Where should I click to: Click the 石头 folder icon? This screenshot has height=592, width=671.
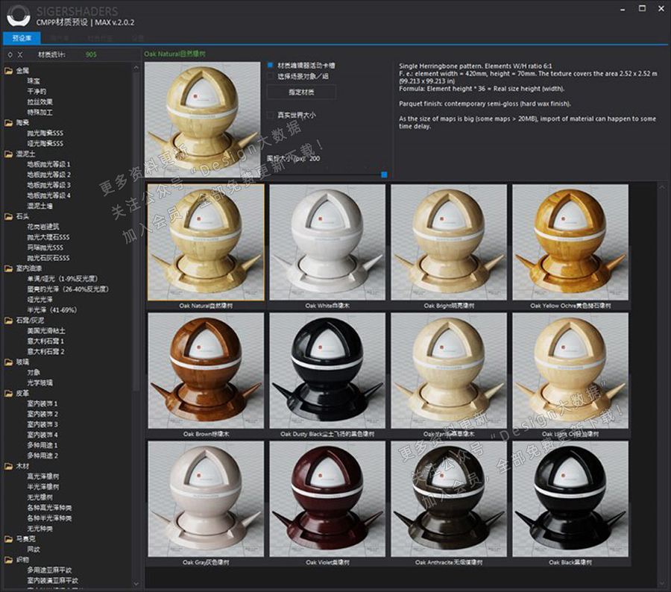click(9, 216)
